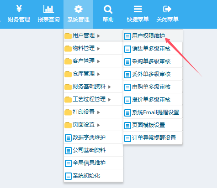
Task: Expand the 工艺过程管理 submenu arrow
Action: click(110, 100)
